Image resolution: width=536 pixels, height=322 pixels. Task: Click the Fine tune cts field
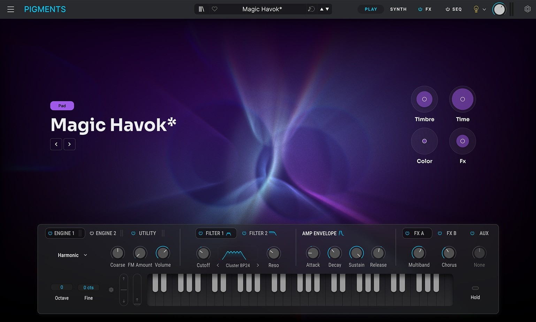pos(89,287)
